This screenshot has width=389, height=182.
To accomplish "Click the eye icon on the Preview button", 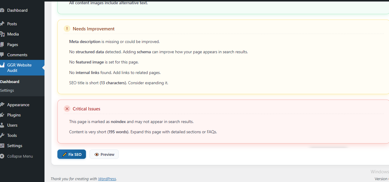I will [x=97, y=154].
